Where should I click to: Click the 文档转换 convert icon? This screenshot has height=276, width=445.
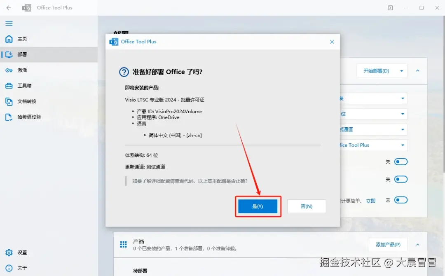click(x=9, y=101)
